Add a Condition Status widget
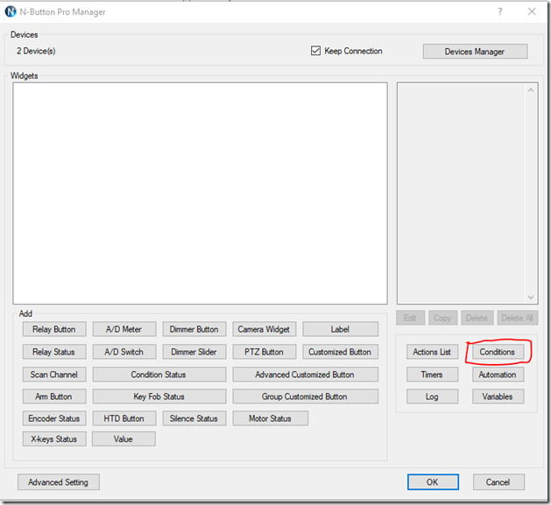This screenshot has width=551, height=505. [x=159, y=375]
